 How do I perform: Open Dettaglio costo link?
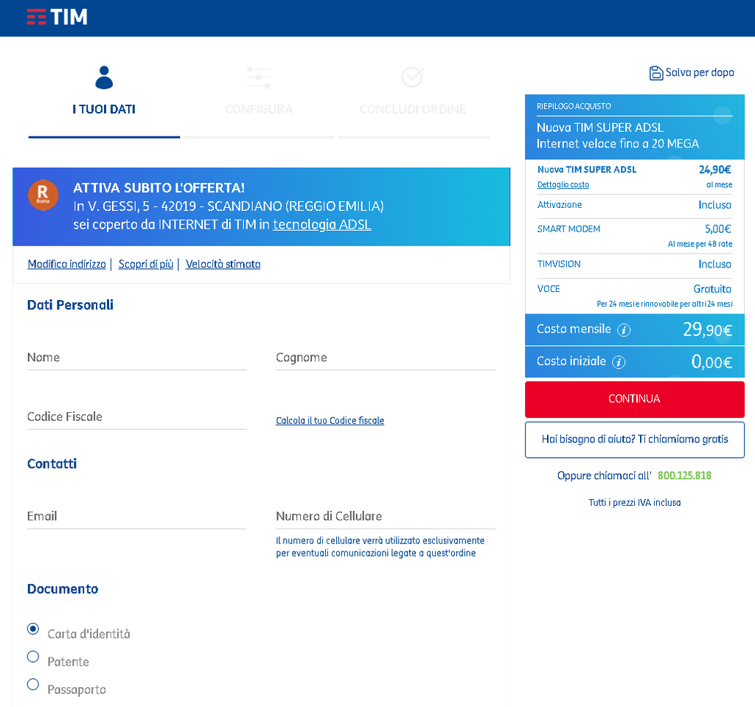563,184
